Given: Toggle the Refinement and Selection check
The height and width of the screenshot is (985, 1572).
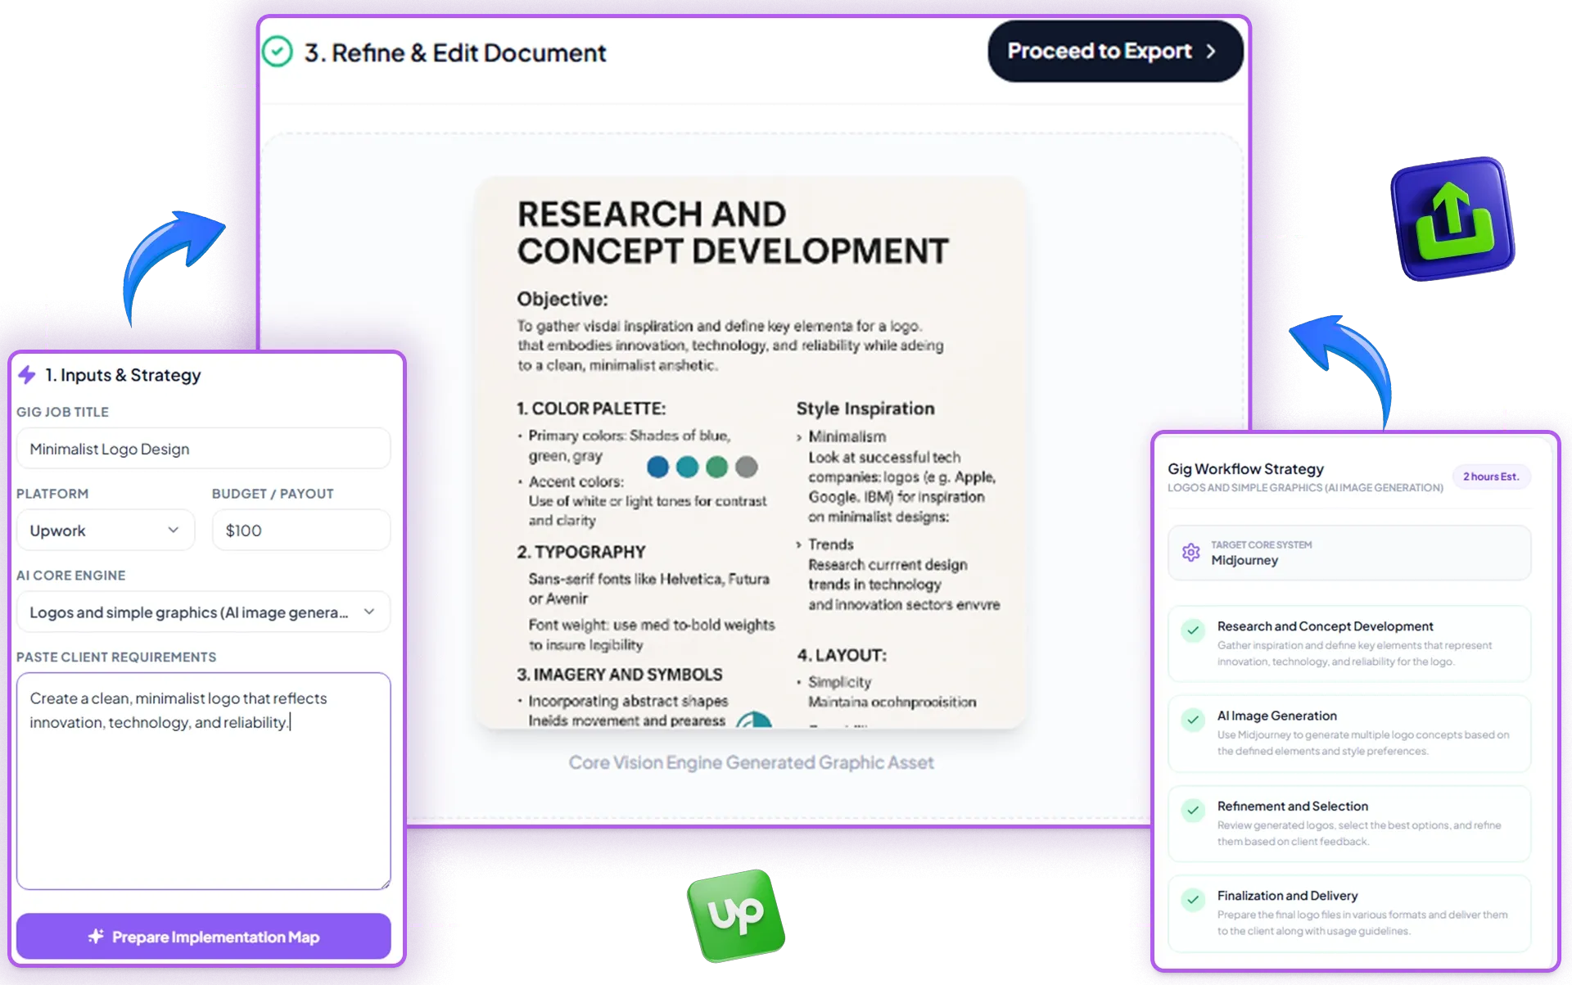Looking at the screenshot, I should [1193, 811].
